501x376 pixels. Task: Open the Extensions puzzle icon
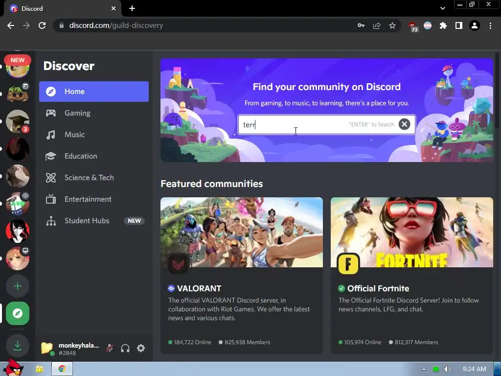tap(443, 25)
